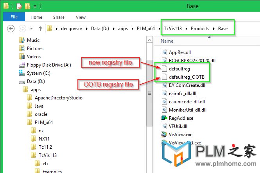Select the defaultreg_OOTB file icon
Screen dimensions: 260x173
(x=164, y=77)
